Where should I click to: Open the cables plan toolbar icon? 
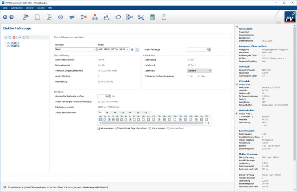(x=118, y=17)
